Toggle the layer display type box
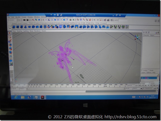Viewport: 161px width, 121px height. (144, 78)
